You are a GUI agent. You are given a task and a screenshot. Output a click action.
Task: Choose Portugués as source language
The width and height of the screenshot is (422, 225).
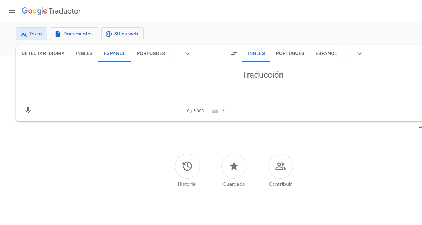pyautogui.click(x=151, y=53)
